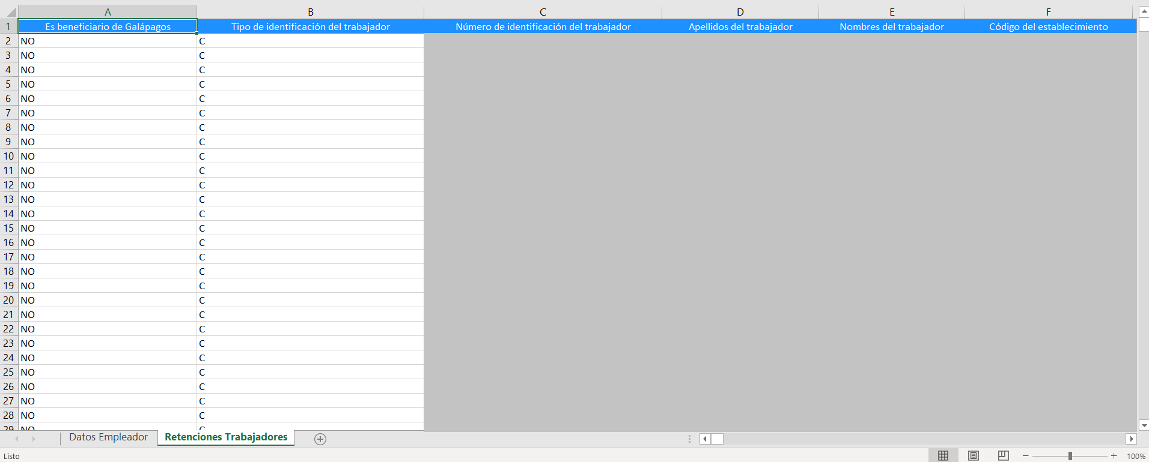Click the vertical scrollbar thumb
1149x462 pixels.
pos(1144,25)
